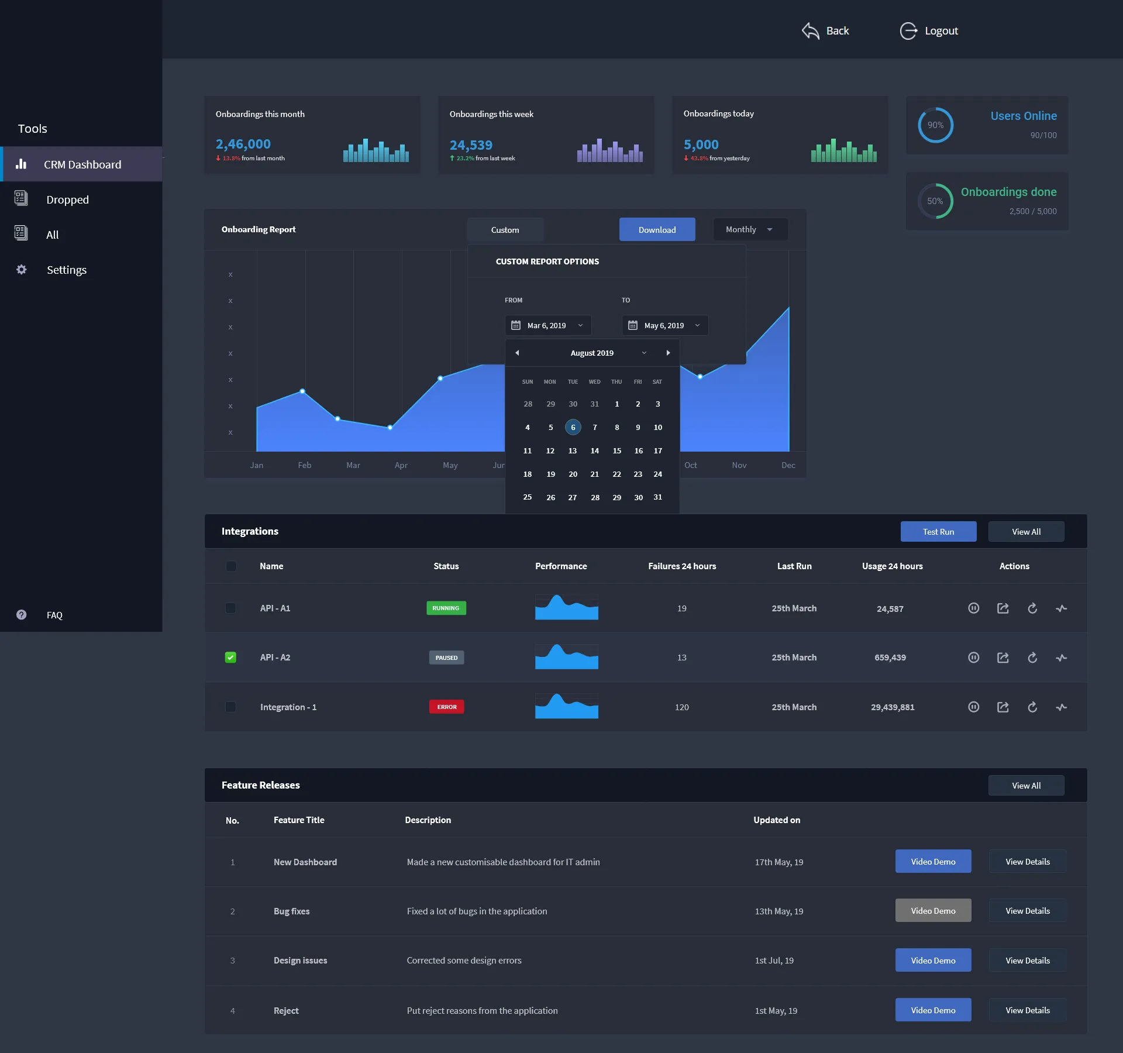This screenshot has height=1053, width=1123.
Task: Click the Users Online 90% progress ring
Action: pyautogui.click(x=935, y=125)
